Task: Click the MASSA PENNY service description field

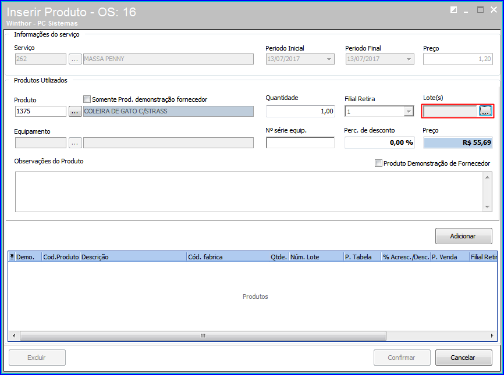Action: pos(168,59)
